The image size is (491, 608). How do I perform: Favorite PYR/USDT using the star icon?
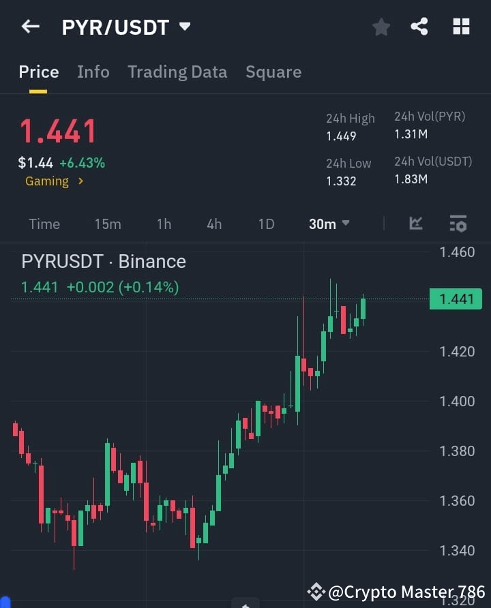tap(381, 27)
